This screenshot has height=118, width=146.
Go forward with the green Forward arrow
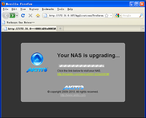tap(12, 16)
